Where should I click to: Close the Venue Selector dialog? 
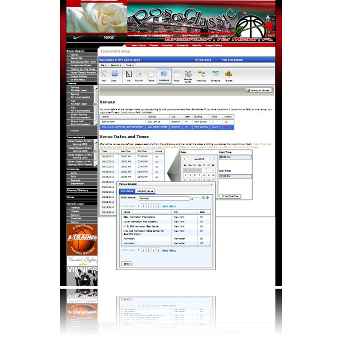point(212,184)
